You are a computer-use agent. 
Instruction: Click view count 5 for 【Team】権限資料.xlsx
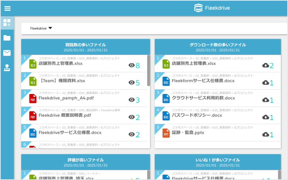coord(138,83)
